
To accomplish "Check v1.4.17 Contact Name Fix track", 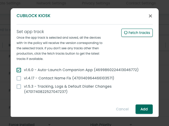I will tap(19, 78).
